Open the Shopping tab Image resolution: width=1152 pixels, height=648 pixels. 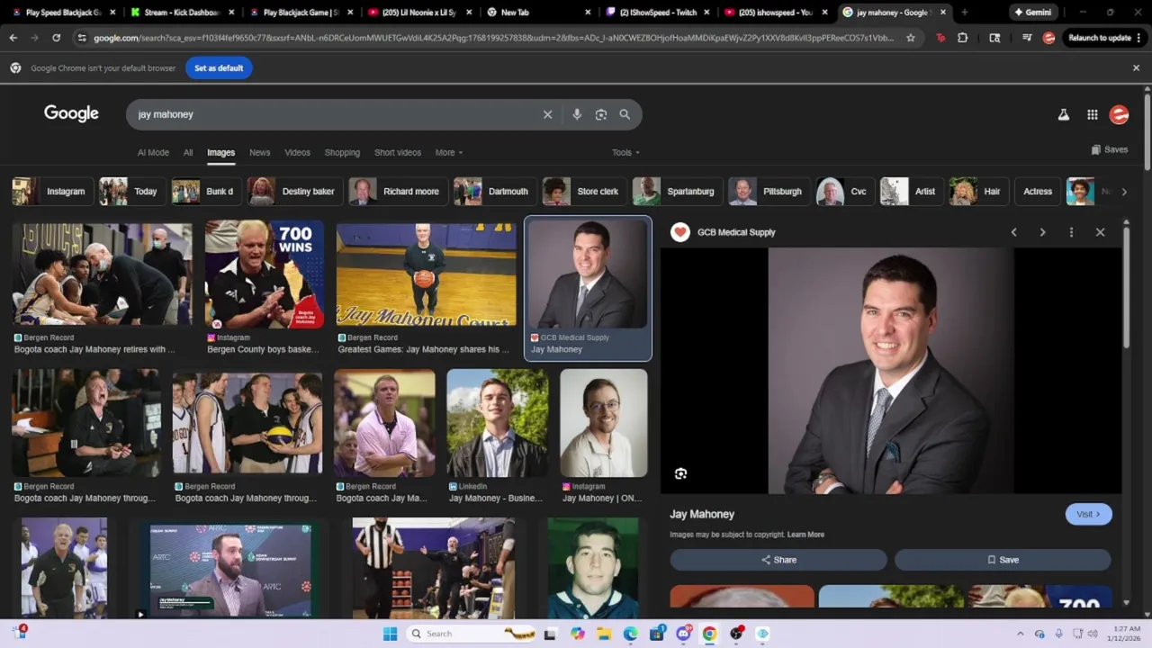click(342, 152)
